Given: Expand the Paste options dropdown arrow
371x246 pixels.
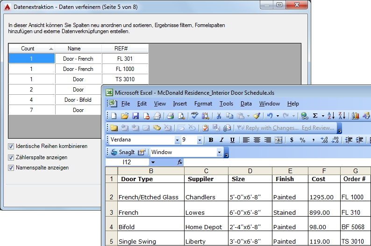Looking at the screenshot, I should point(248,116).
